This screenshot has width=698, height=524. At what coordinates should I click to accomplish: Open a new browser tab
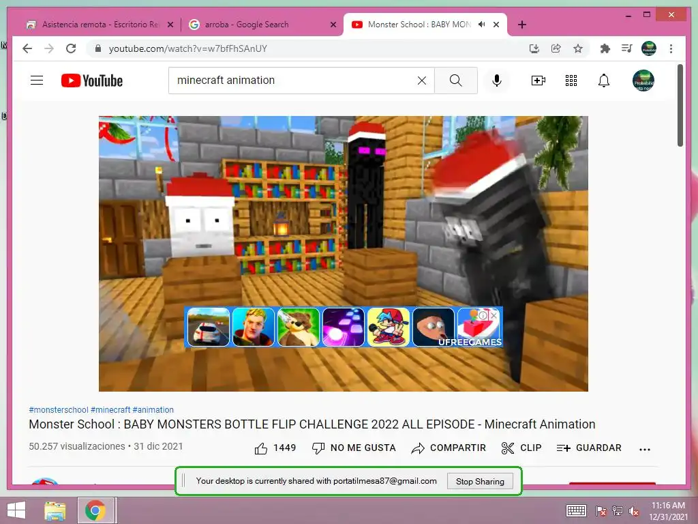coord(522,25)
